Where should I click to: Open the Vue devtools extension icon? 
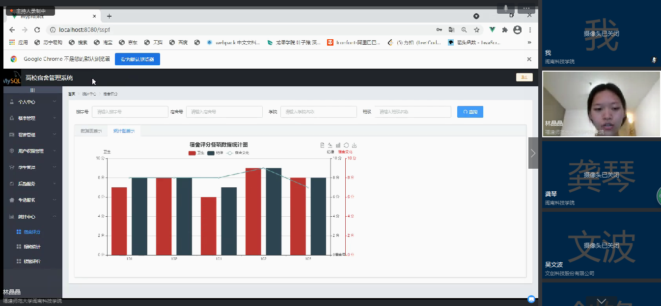pyautogui.click(x=492, y=30)
